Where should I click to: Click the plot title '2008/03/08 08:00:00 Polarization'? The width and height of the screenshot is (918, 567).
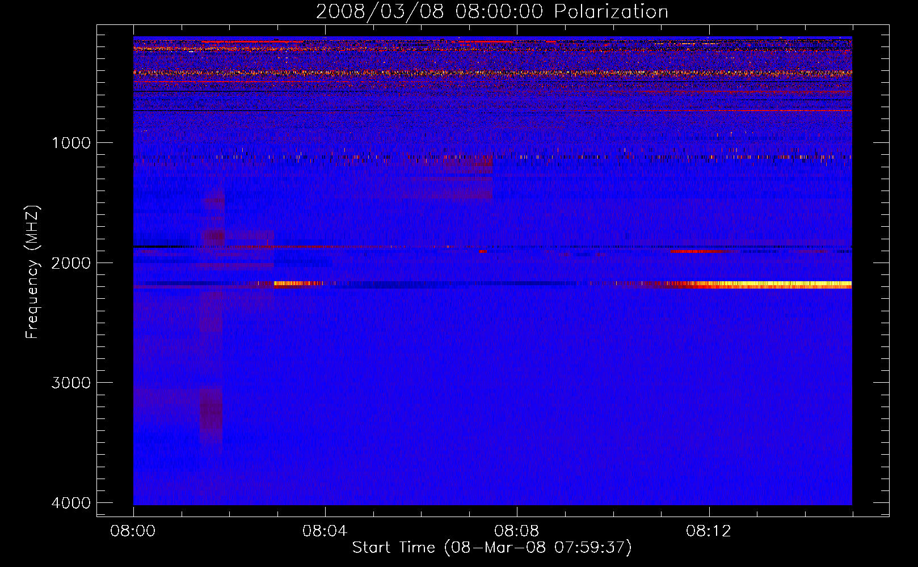pos(492,12)
